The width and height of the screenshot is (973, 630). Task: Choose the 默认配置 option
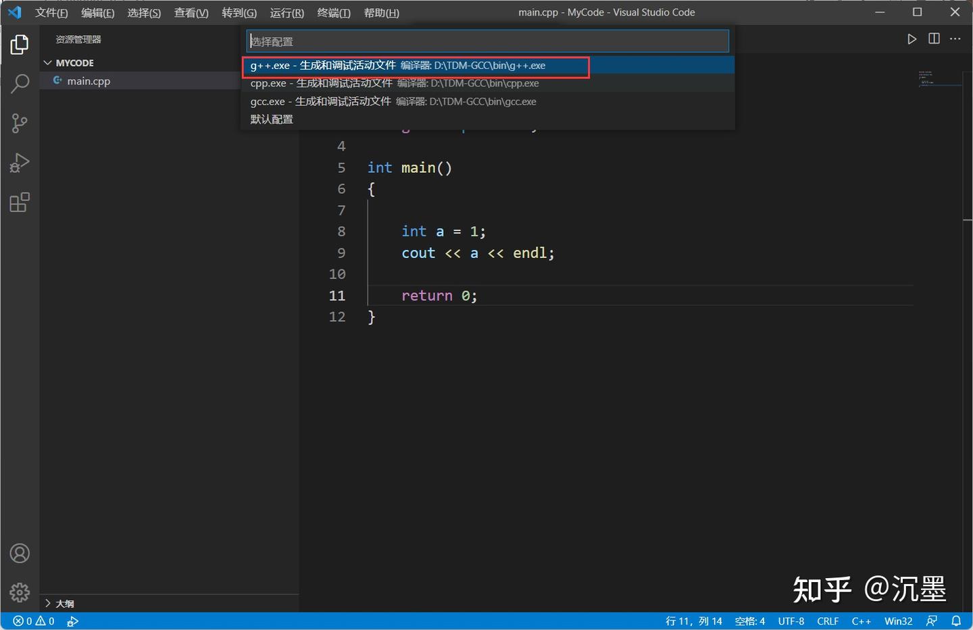coord(272,119)
